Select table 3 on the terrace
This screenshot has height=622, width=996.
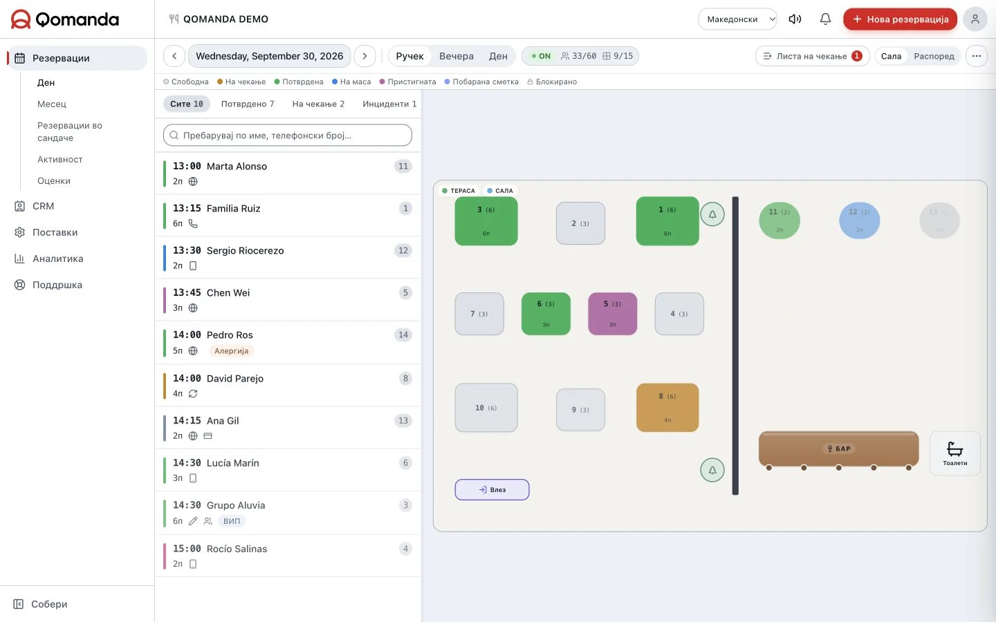486,221
